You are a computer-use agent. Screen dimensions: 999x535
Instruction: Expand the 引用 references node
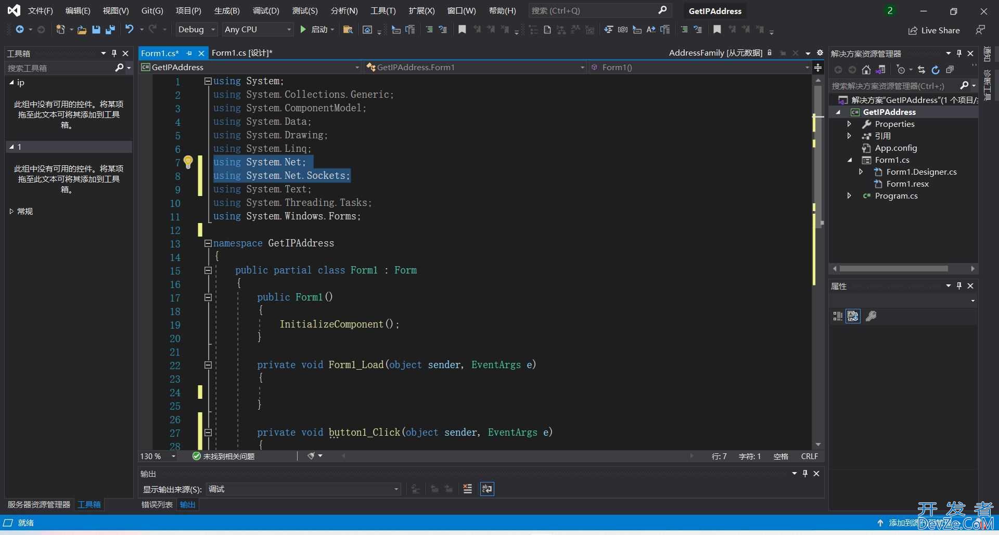click(x=849, y=136)
